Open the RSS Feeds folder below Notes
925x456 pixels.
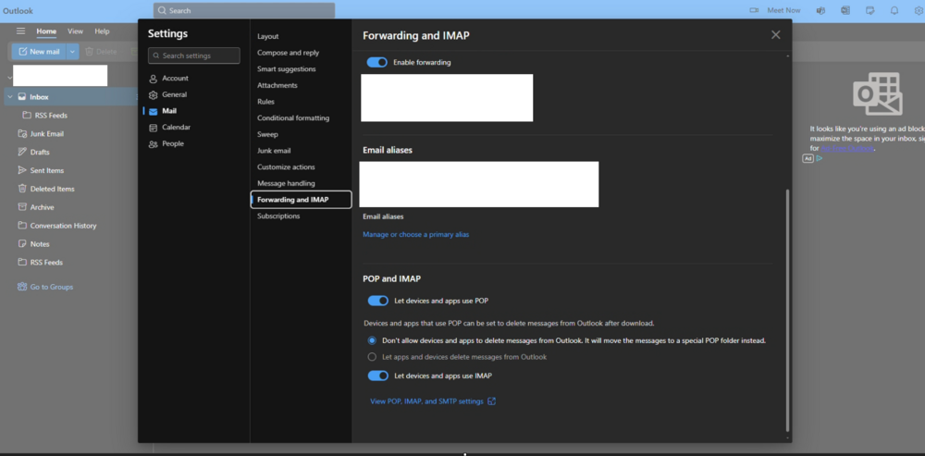[x=46, y=263]
